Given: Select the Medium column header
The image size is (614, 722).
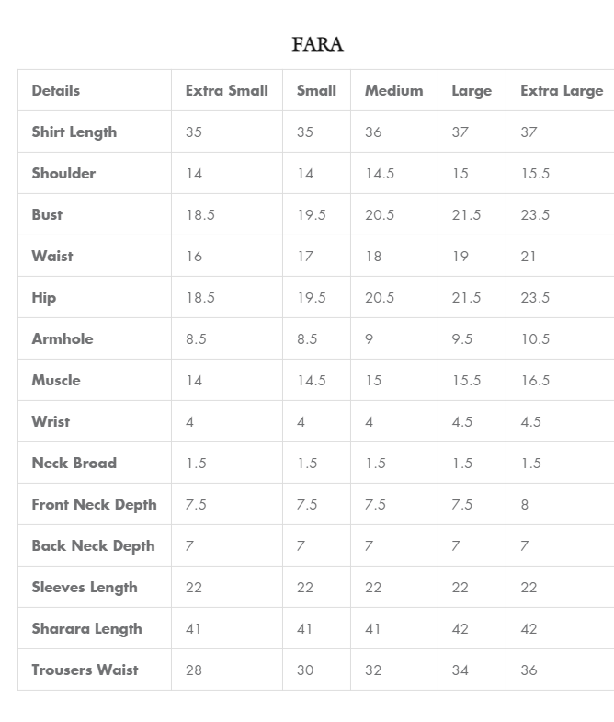Looking at the screenshot, I should (393, 90).
